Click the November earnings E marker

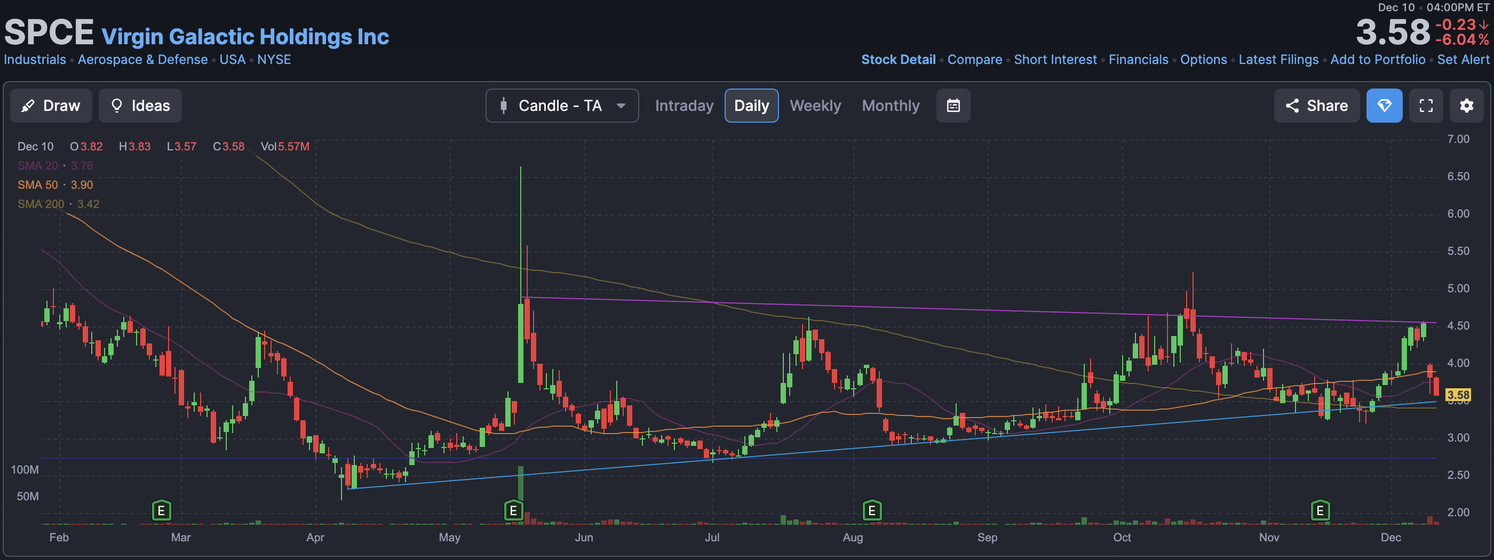[1320, 511]
